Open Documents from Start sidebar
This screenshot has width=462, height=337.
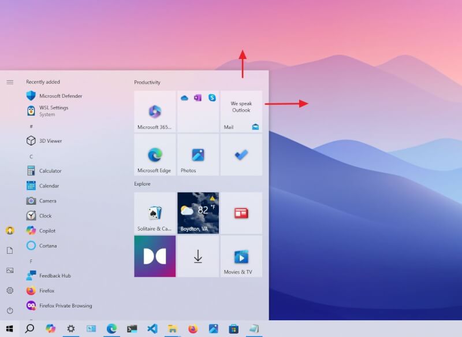point(10,250)
